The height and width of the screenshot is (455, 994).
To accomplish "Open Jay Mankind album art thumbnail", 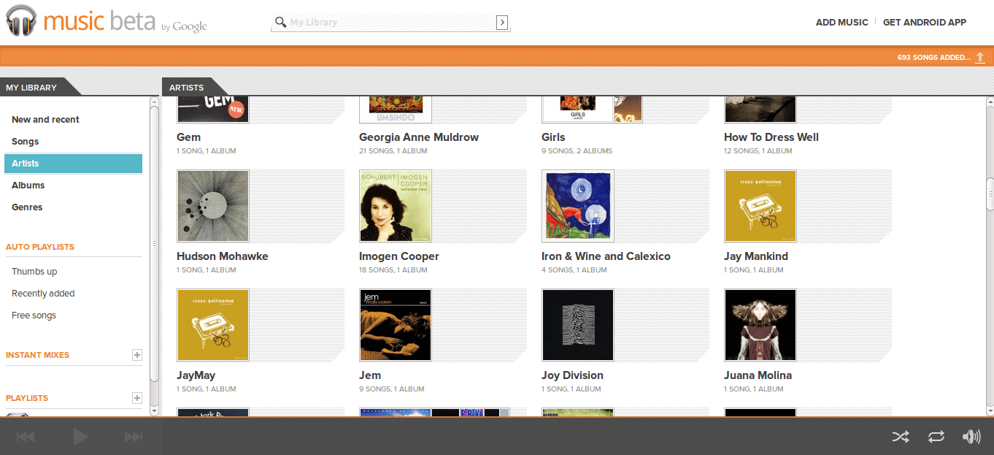I will coord(760,206).
